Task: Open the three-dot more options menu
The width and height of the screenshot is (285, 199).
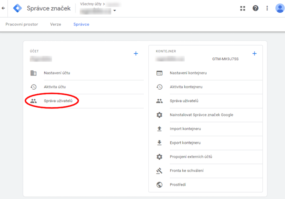Action: (x=267, y=8)
